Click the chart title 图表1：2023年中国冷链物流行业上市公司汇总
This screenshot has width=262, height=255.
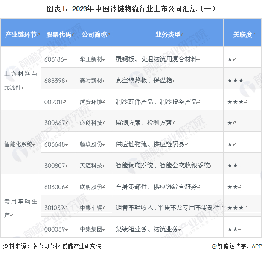click(131, 9)
